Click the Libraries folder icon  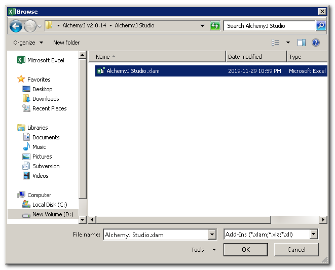pyautogui.click(x=21, y=128)
